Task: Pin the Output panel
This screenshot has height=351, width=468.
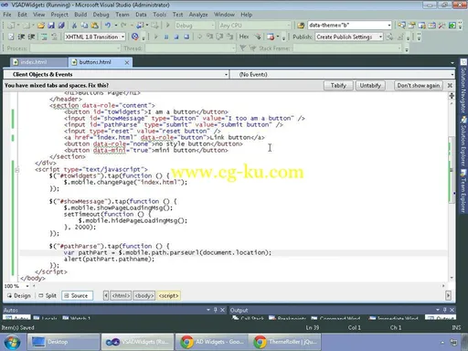Action: pyautogui.click(x=445, y=310)
